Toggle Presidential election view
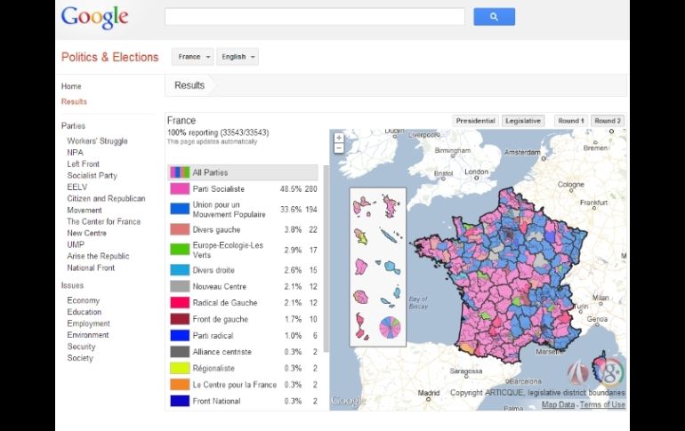 [475, 121]
